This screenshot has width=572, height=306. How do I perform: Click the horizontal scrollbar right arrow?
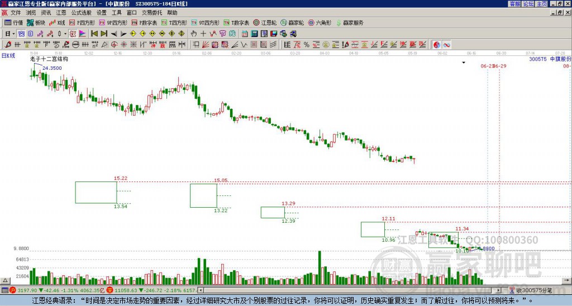point(499,290)
